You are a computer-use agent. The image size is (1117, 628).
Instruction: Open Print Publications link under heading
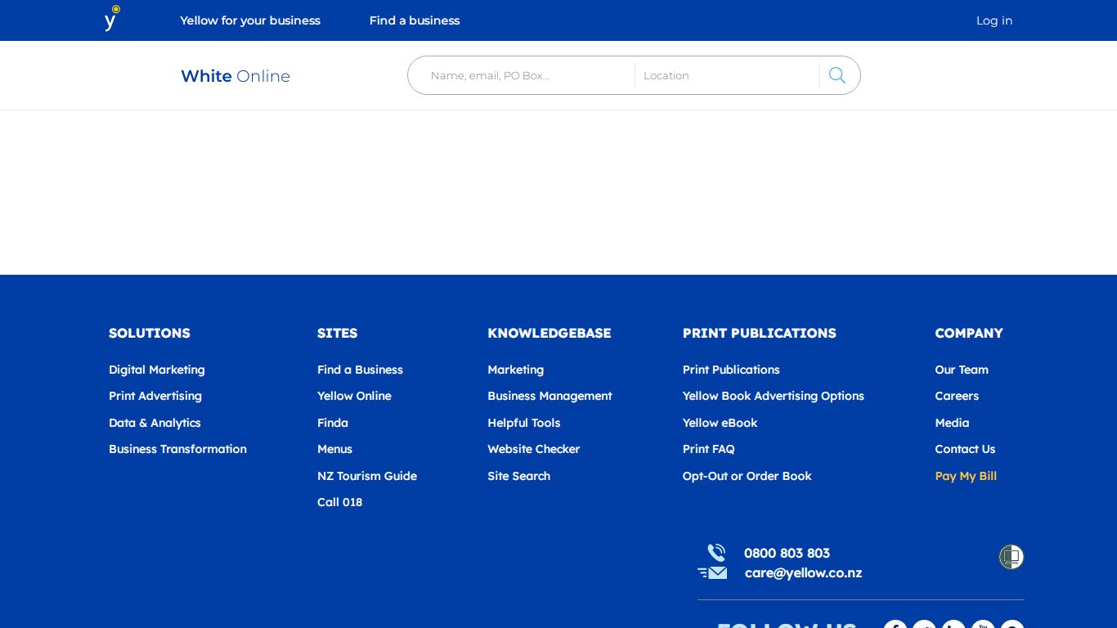(x=731, y=370)
